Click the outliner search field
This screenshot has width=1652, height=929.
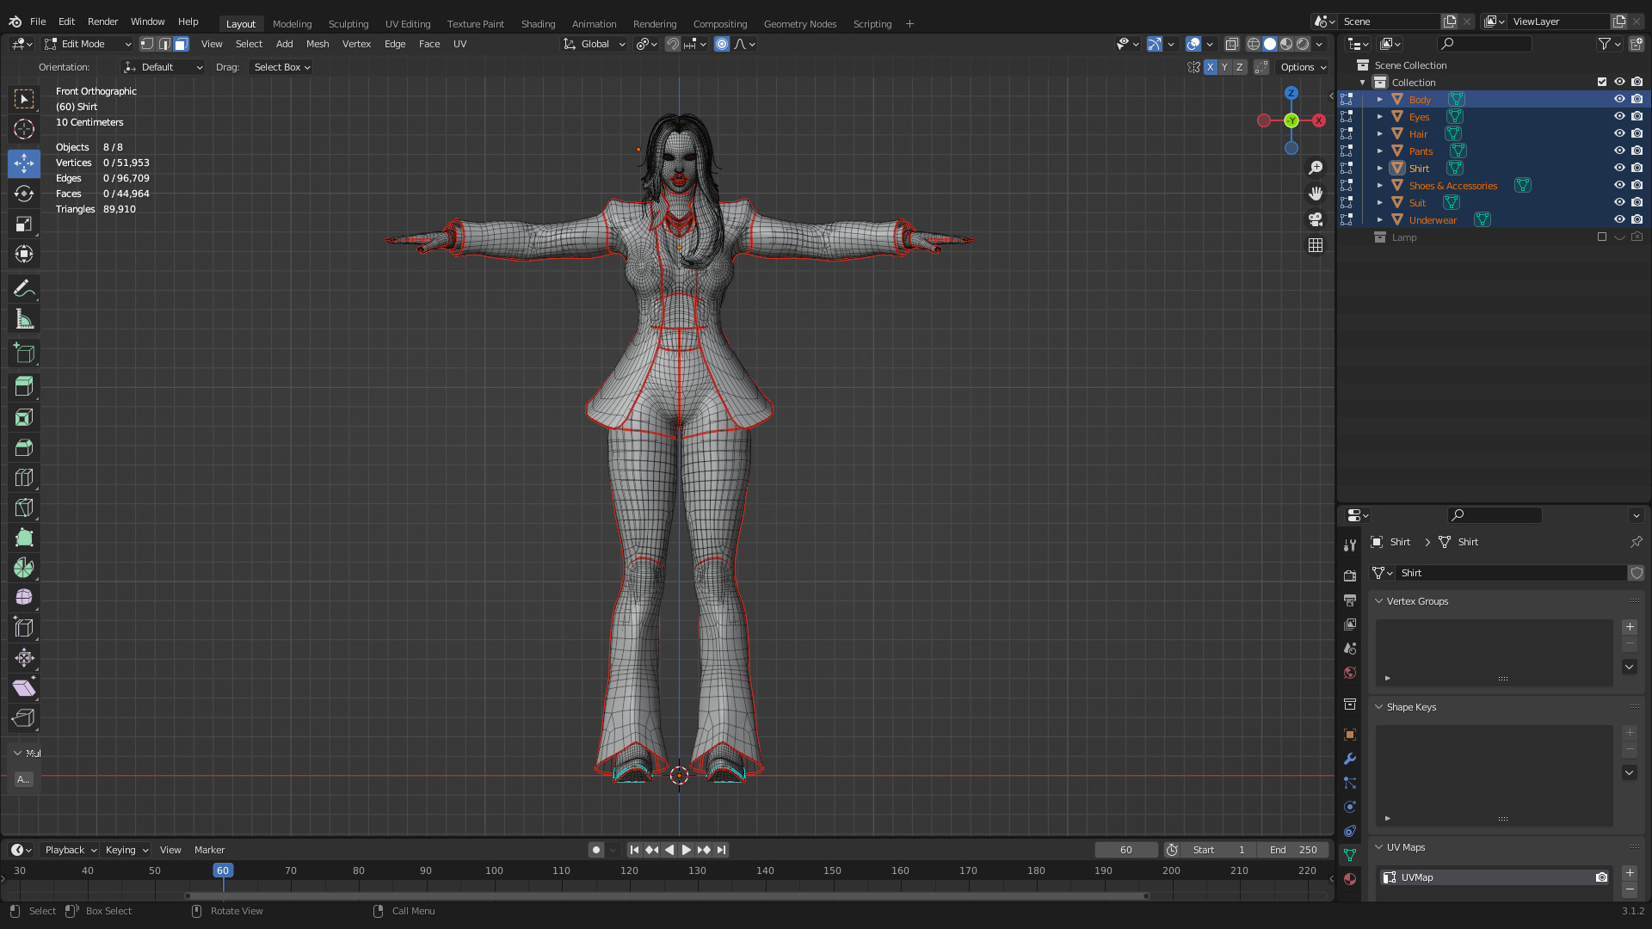point(1485,44)
